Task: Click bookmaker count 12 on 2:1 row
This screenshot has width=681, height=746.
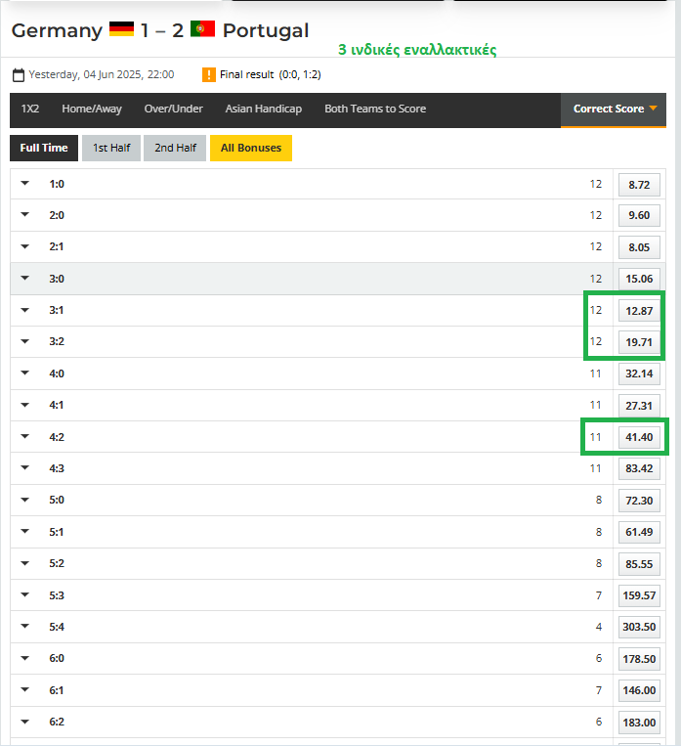Action: coord(596,247)
